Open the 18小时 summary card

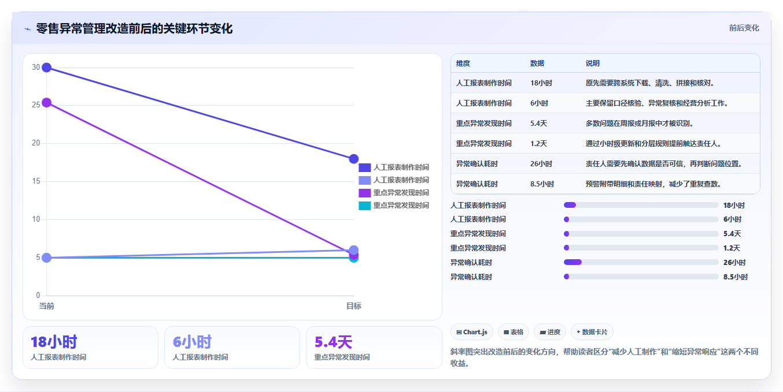(90, 348)
